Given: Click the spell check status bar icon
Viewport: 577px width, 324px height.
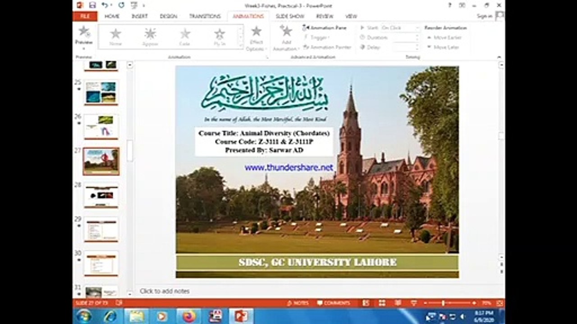Looking at the screenshot, I should pyautogui.click(x=119, y=303).
